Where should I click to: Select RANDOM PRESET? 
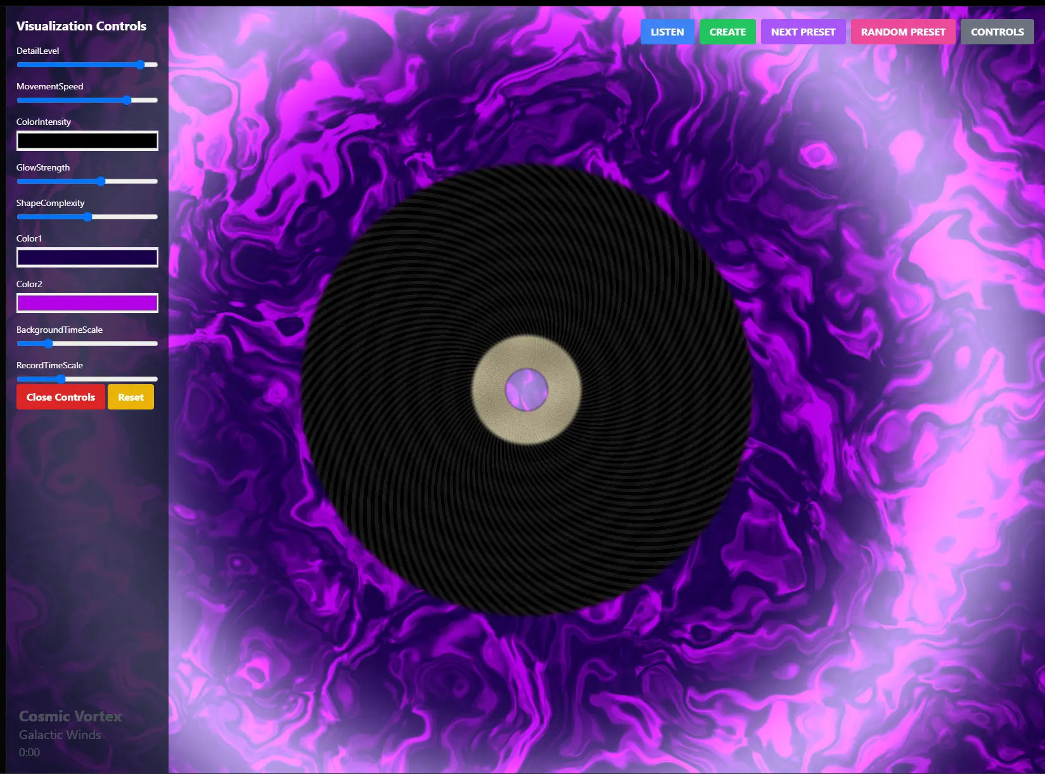click(903, 31)
